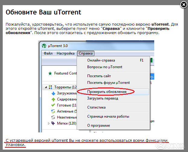Image resolution: width=188 pixels, height=152 pixels.
Task: Click the blue Загружаемые down arrow icon
Action: (x=53, y=93)
